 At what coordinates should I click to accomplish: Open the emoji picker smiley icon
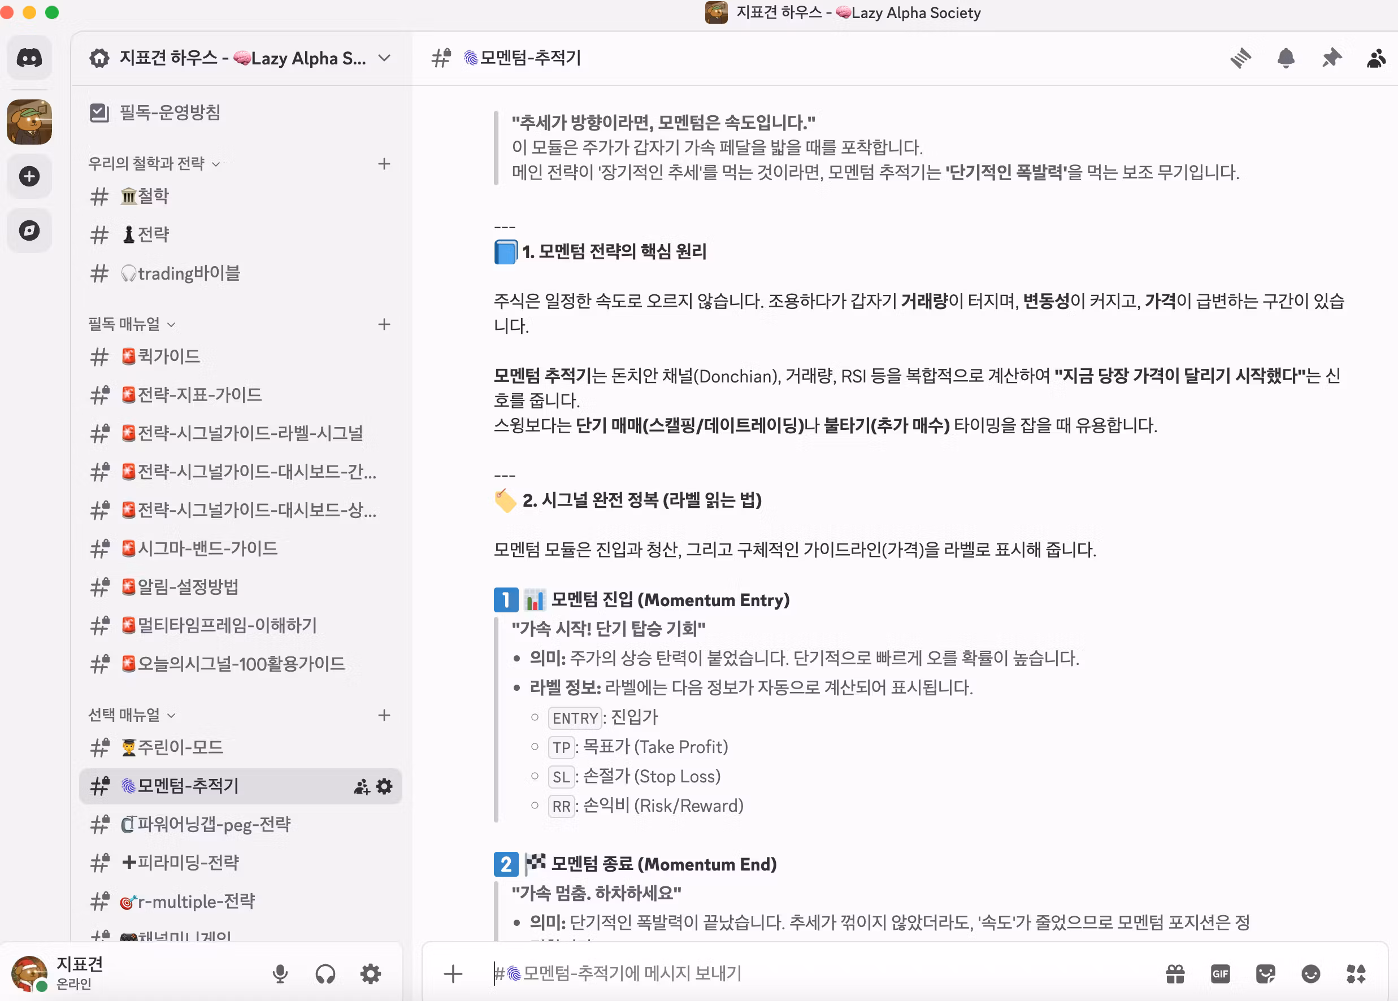click(1310, 973)
